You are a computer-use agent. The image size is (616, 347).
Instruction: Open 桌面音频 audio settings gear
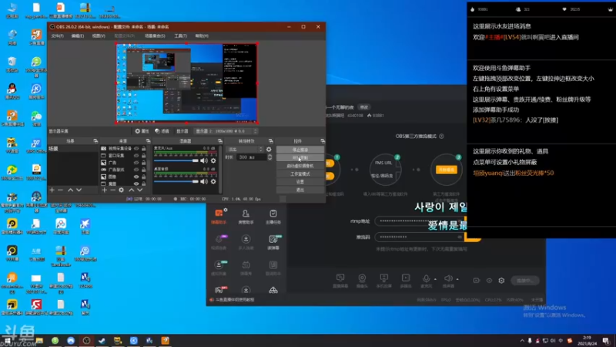[213, 181]
